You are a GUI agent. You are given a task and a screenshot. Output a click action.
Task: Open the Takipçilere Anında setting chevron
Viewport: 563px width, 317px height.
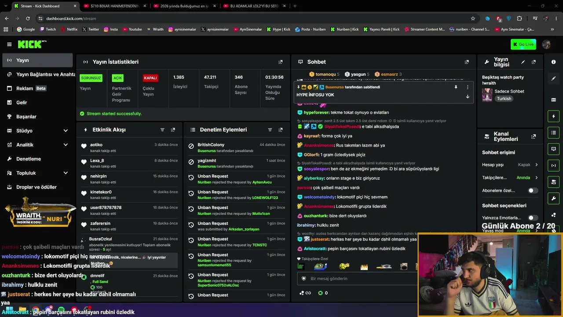point(536,177)
